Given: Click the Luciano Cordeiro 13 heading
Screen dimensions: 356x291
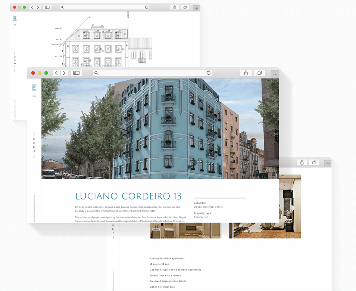Looking at the screenshot, I should (128, 196).
